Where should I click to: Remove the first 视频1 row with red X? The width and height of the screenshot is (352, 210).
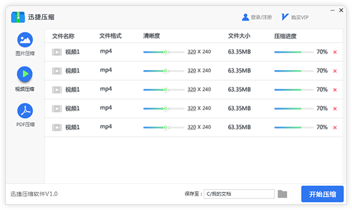pyautogui.click(x=335, y=52)
